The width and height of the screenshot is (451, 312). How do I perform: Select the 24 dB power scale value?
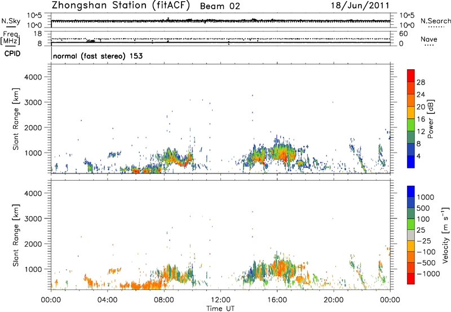(x=421, y=95)
